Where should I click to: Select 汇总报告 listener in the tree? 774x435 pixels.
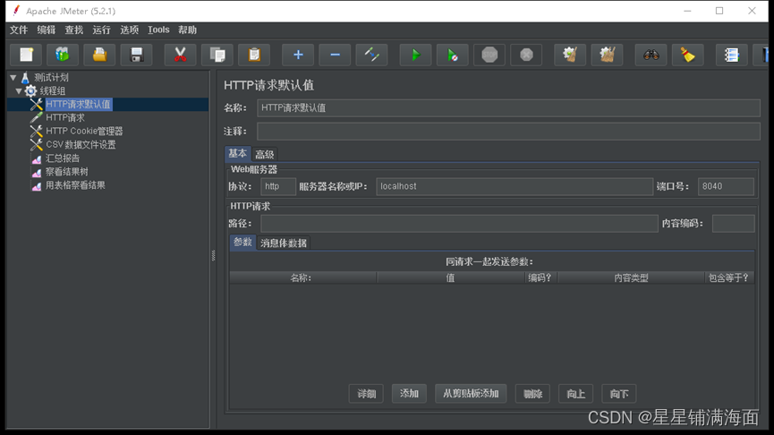click(x=63, y=158)
